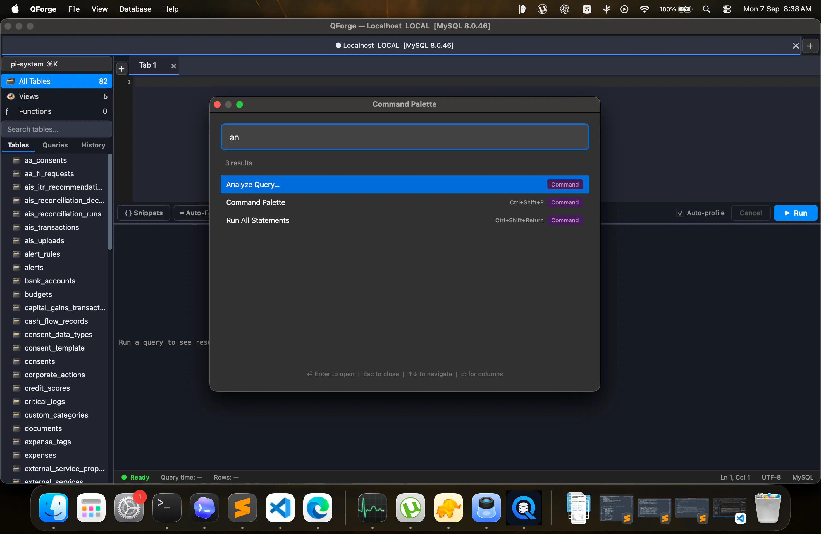The image size is (821, 534).
Task: Switch to the History tab
Action: point(93,145)
